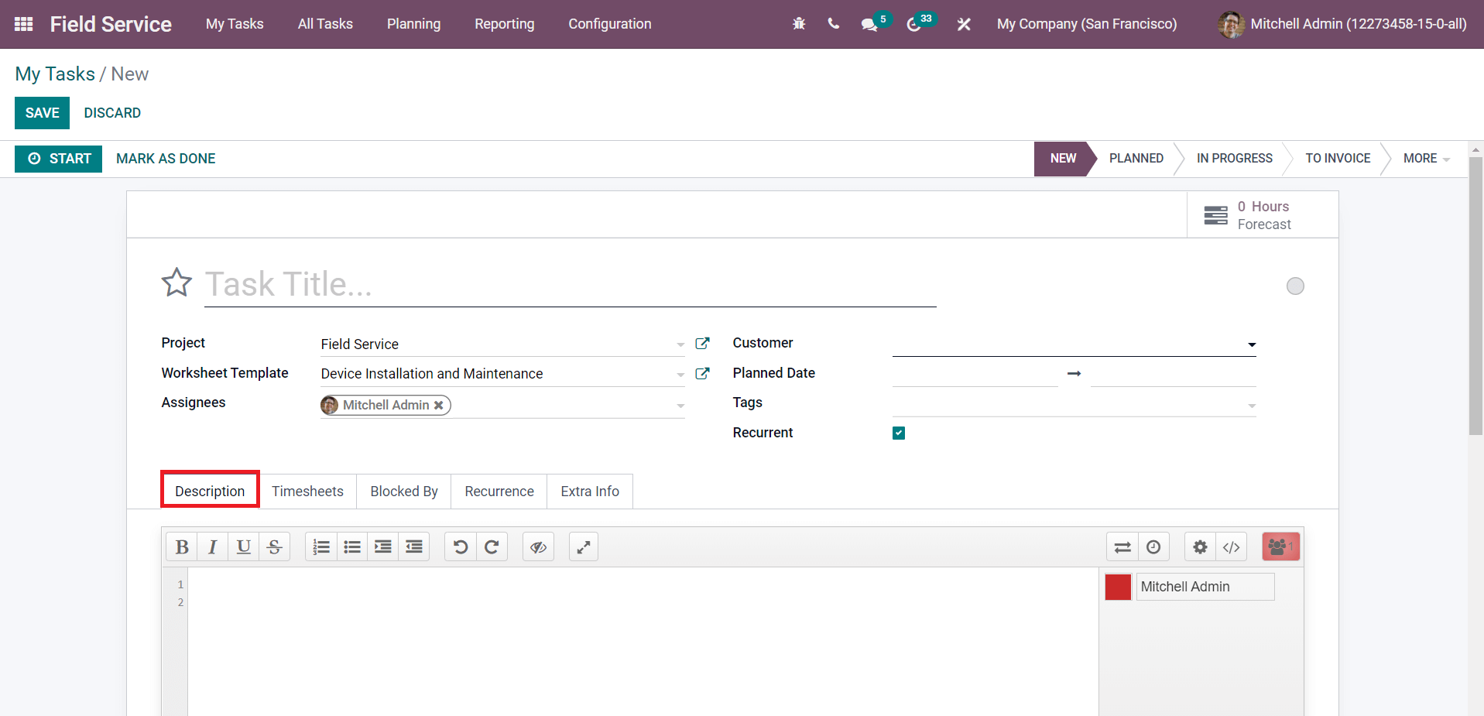Open My Company (San Francisco) switcher
1484x716 pixels.
[1087, 24]
